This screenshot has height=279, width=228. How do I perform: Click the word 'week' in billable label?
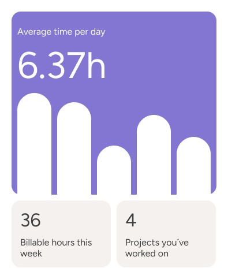click(x=31, y=254)
